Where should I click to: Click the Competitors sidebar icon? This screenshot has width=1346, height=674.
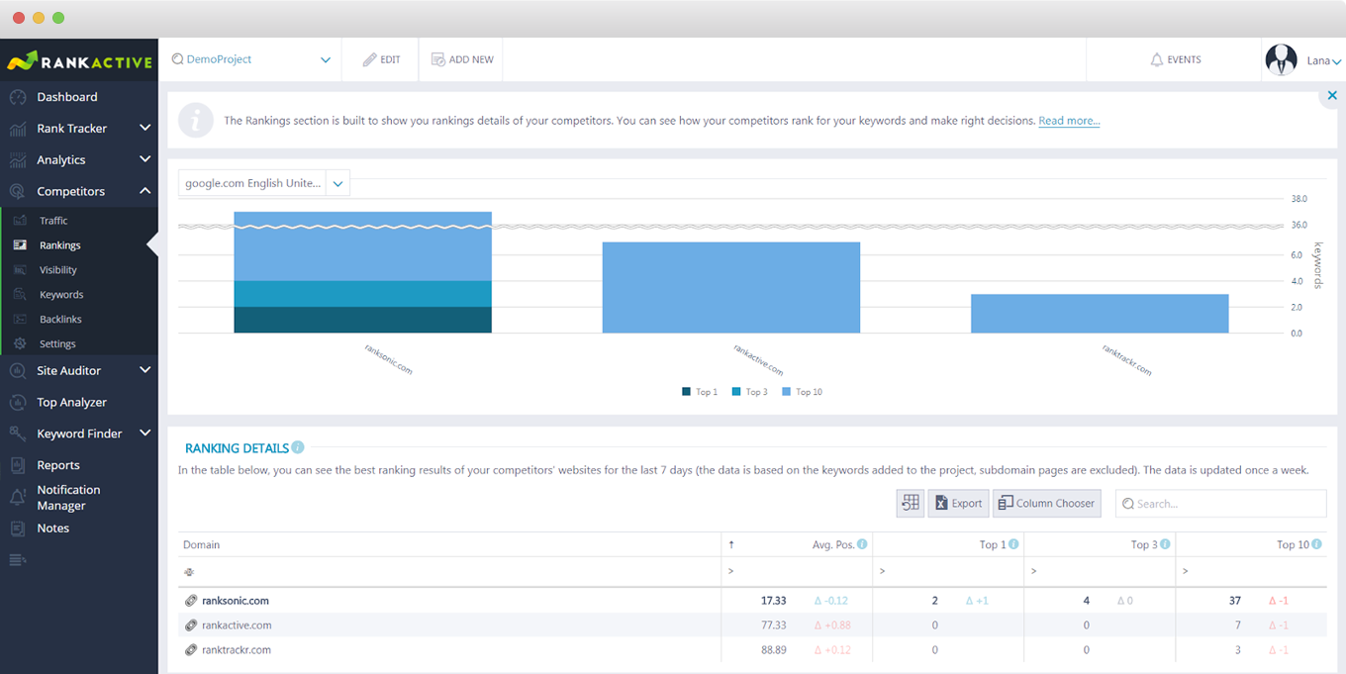[18, 192]
